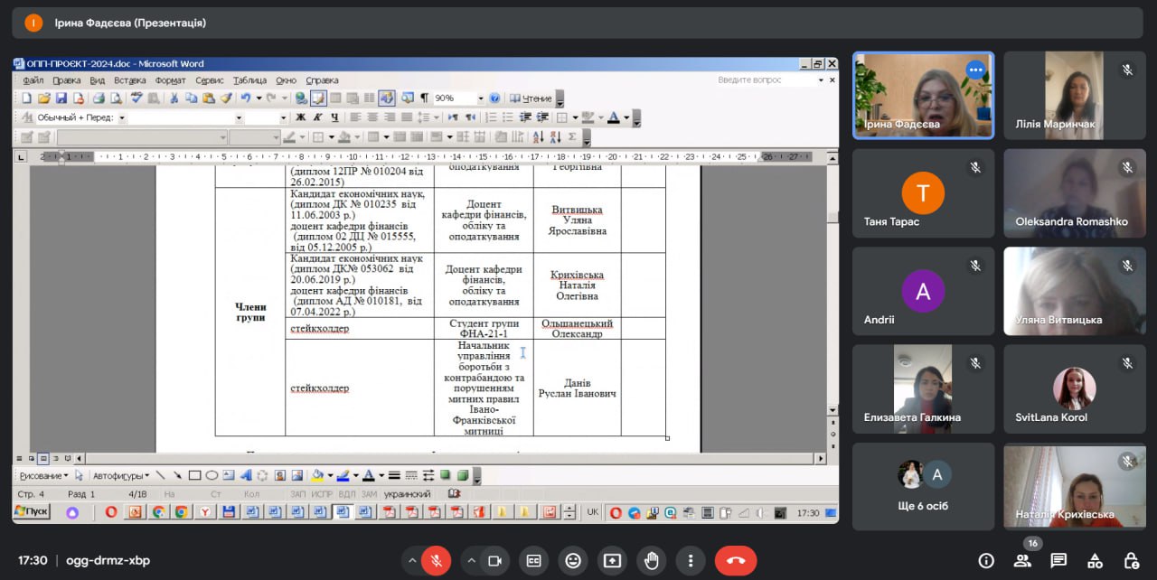Send a reaction with the emoji button
1157x580 pixels.
tap(572, 561)
